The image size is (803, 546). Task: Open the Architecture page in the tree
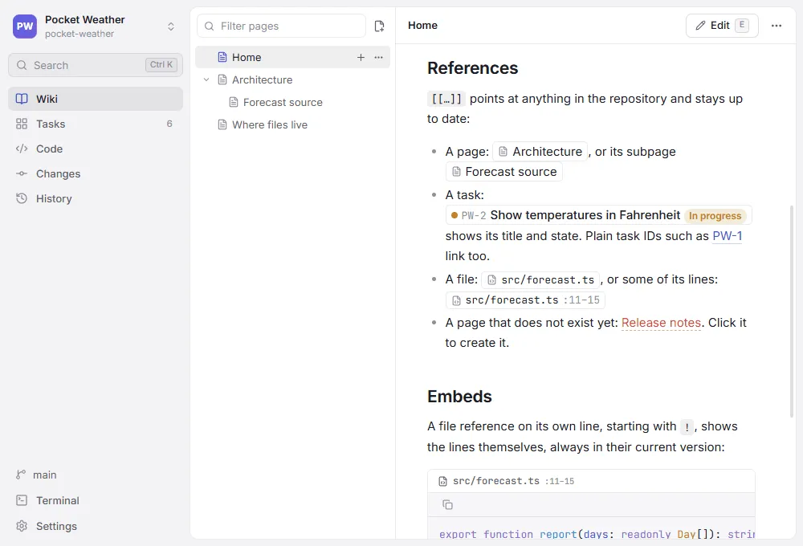tap(292, 80)
